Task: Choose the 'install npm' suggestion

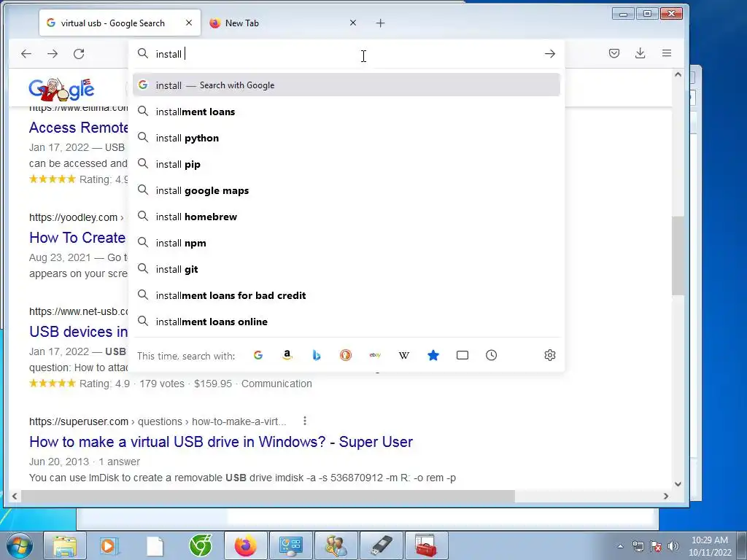Action: coord(347,243)
